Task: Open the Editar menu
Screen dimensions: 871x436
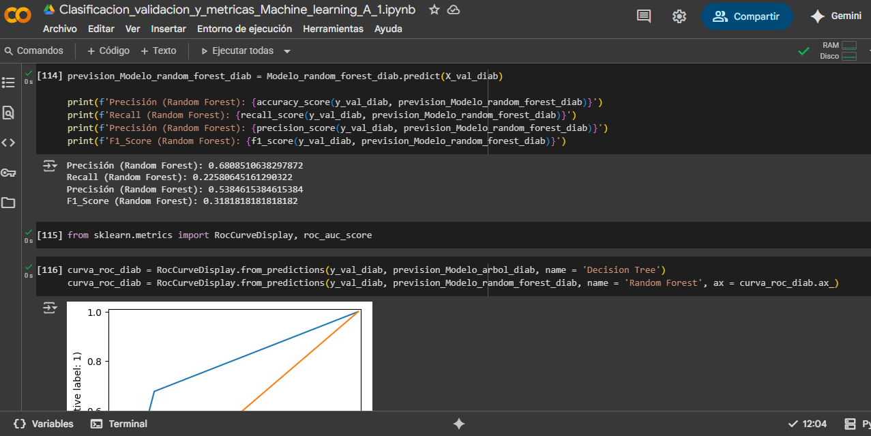Action: (101, 29)
